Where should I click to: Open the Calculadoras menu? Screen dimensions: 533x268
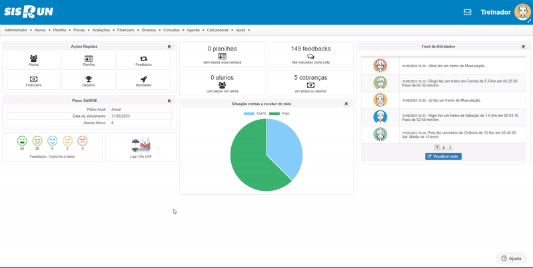(221, 30)
